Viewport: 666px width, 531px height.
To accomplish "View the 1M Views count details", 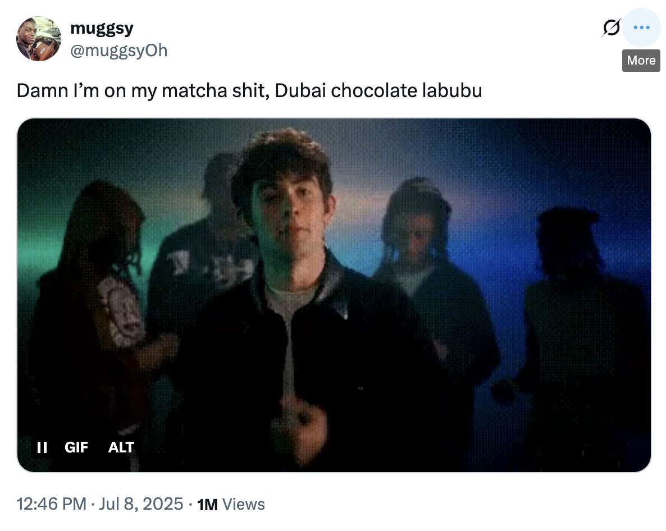I will (x=231, y=504).
